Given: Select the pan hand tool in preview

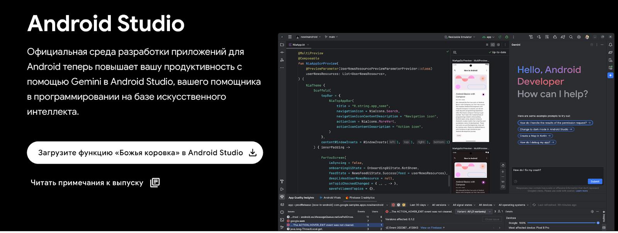Looking at the screenshot, I should (503, 165).
